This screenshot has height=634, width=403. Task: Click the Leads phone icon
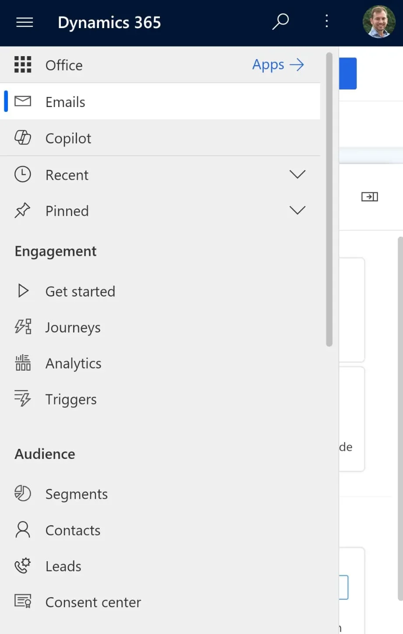23,566
